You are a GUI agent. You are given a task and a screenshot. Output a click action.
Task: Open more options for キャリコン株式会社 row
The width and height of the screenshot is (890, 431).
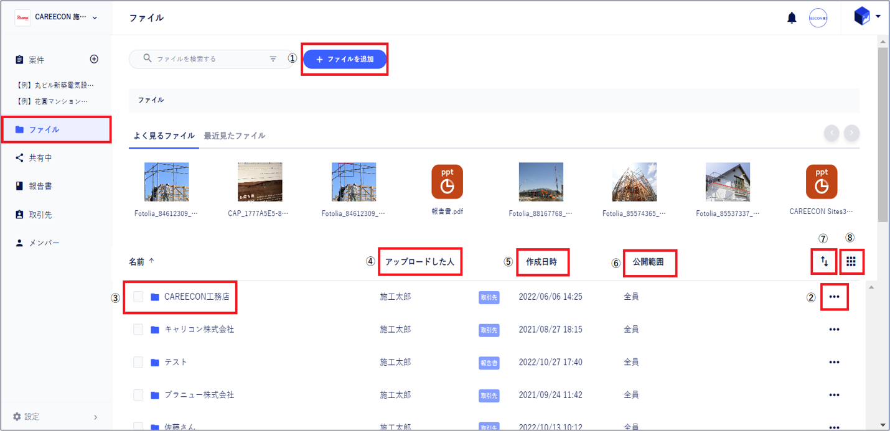[834, 330]
